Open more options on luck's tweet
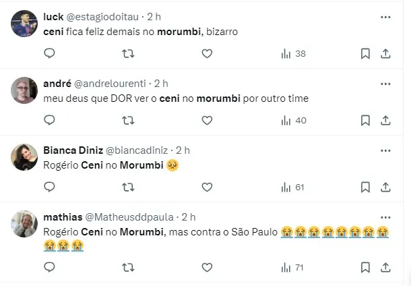 [385, 18]
